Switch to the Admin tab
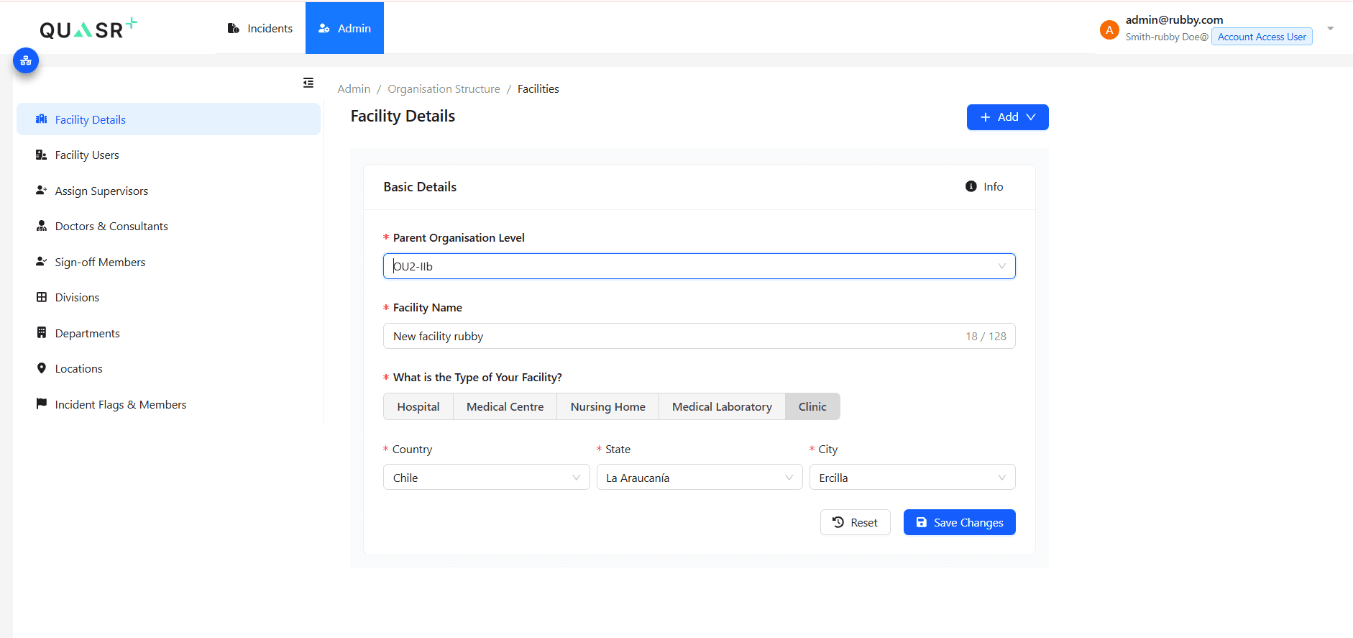 pos(344,28)
